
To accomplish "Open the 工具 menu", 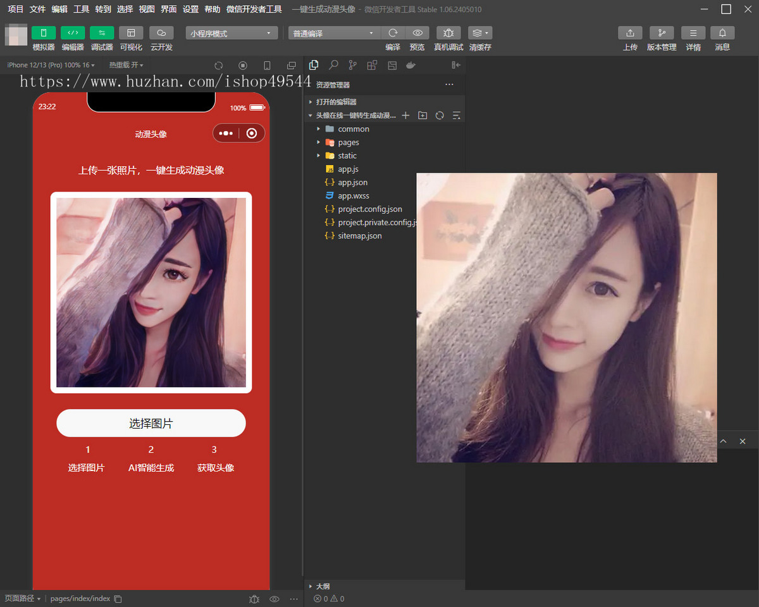I will [81, 9].
